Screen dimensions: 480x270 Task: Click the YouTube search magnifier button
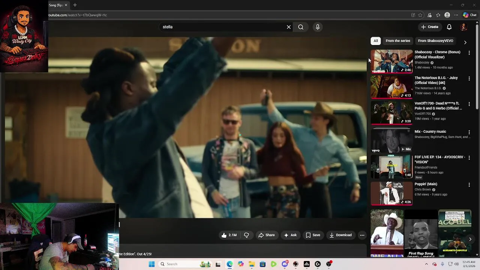click(301, 27)
